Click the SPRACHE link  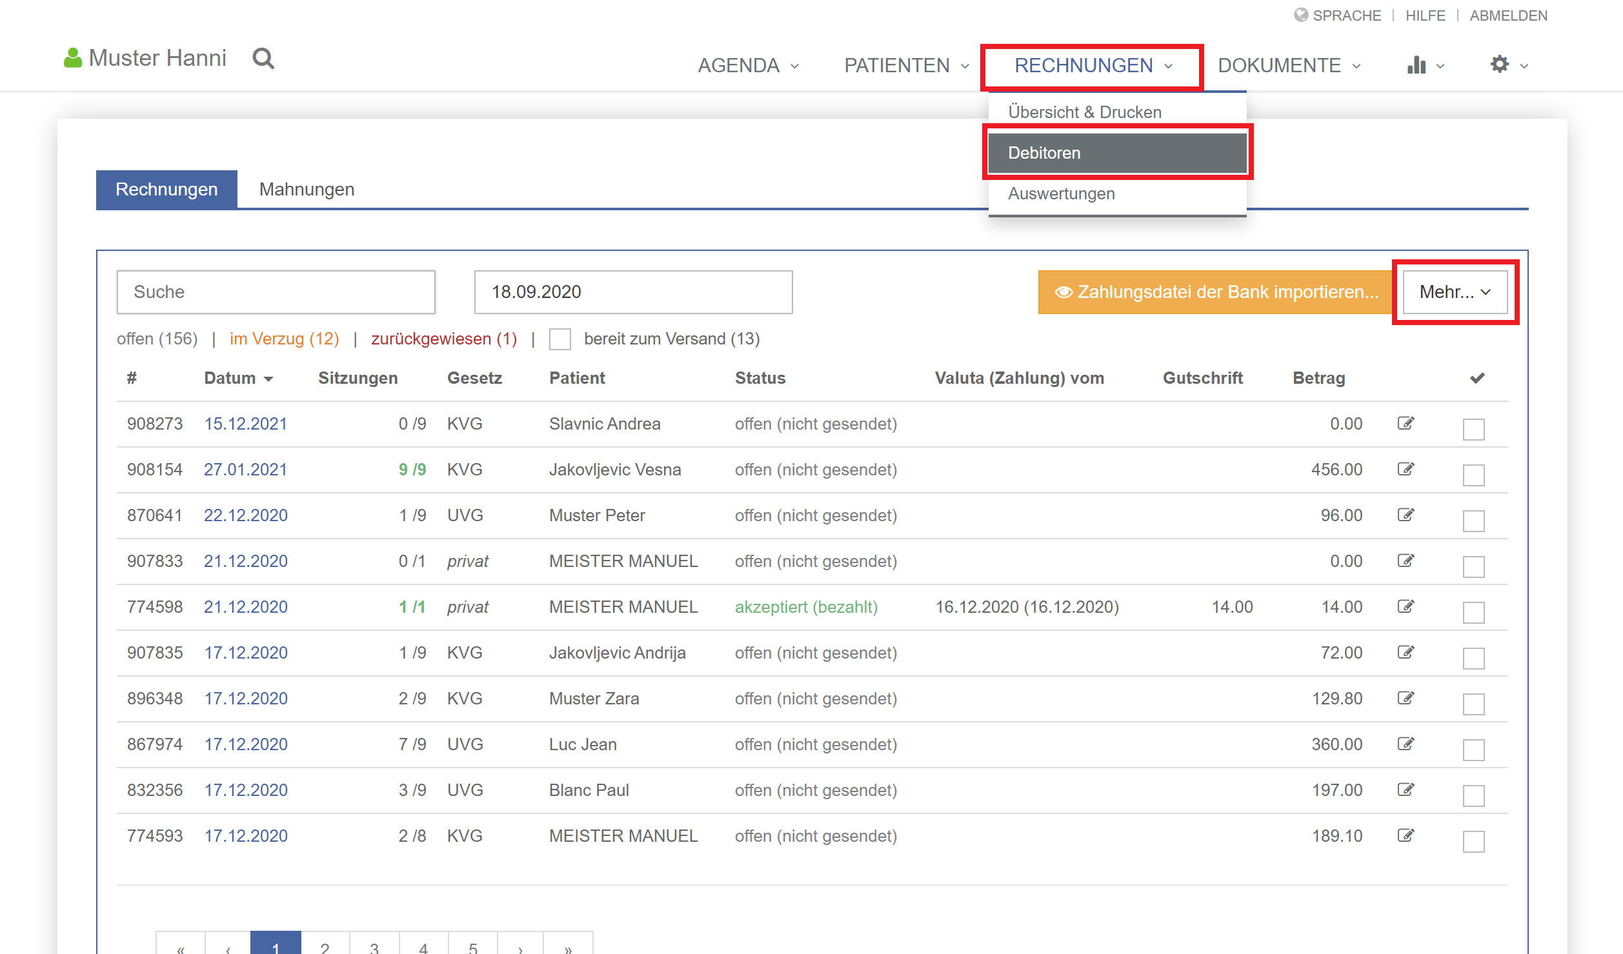(x=1347, y=15)
